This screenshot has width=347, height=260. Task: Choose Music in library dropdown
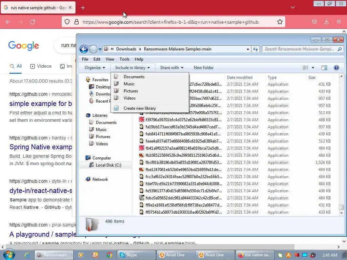(x=150, y=84)
